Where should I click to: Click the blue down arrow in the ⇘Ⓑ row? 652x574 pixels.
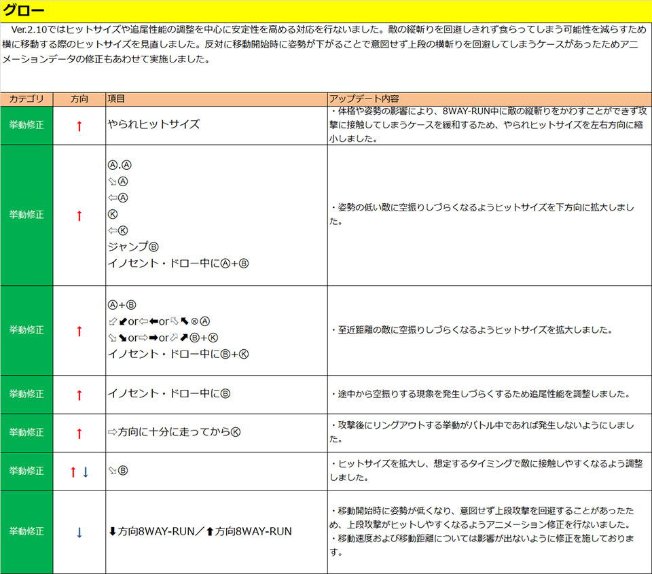pos(86,471)
